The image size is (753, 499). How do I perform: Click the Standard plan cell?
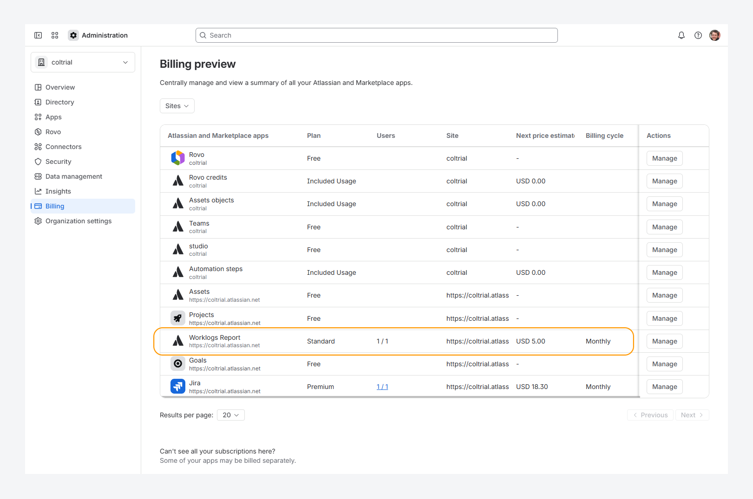pyautogui.click(x=321, y=341)
